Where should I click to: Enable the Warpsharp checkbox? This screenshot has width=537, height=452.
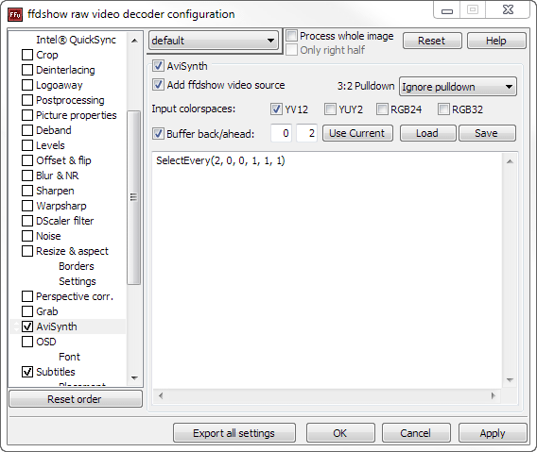tap(27, 206)
